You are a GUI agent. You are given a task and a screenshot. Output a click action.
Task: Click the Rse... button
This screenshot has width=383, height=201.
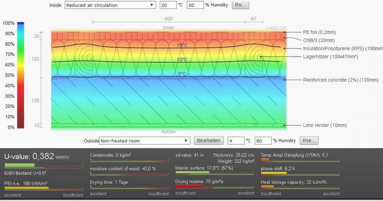309,141
